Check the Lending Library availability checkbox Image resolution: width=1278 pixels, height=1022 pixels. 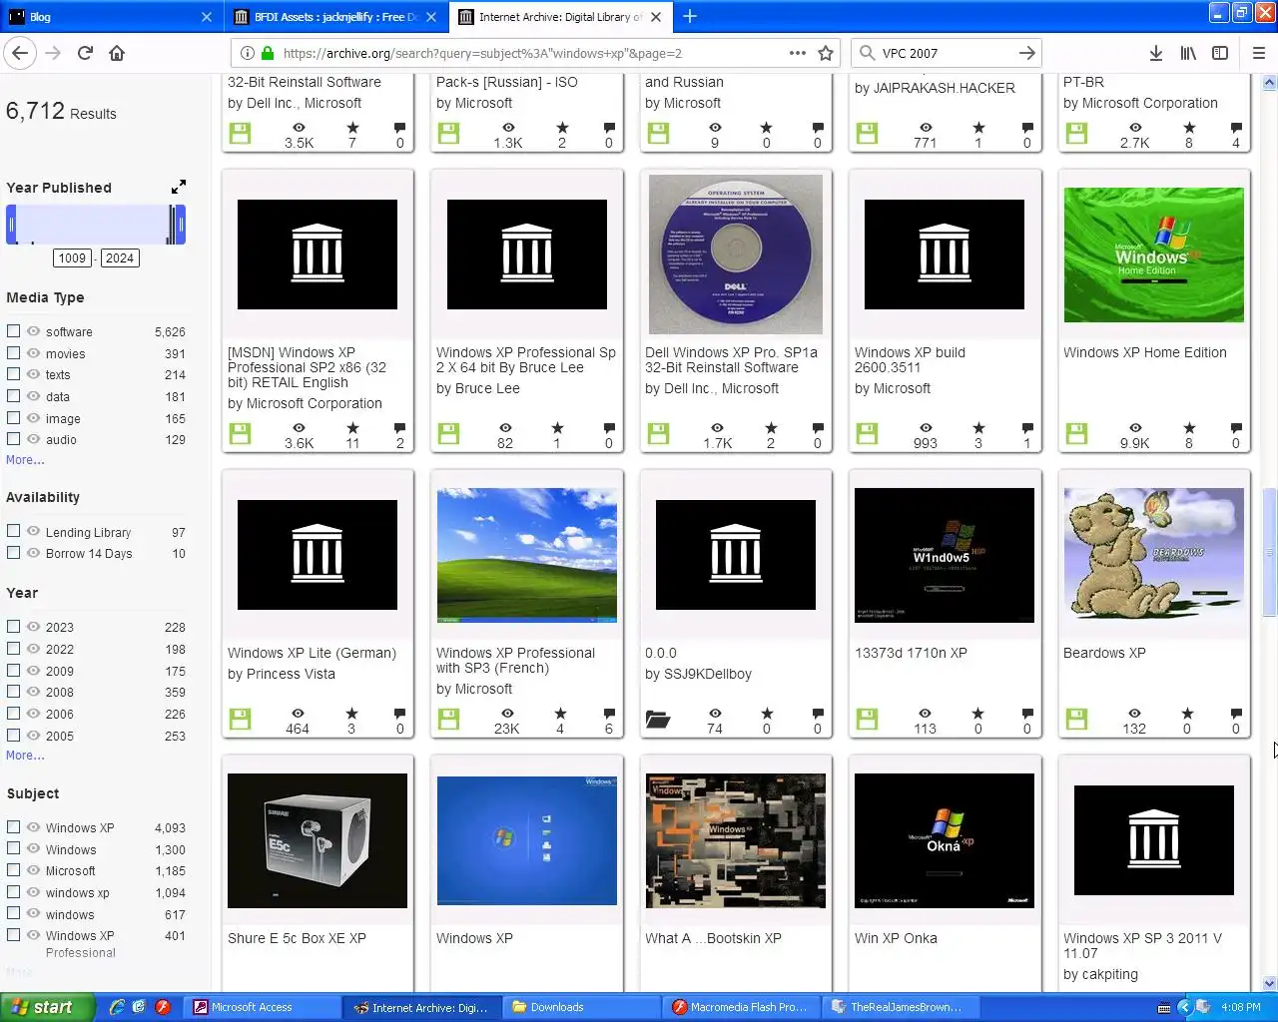pos(13,532)
